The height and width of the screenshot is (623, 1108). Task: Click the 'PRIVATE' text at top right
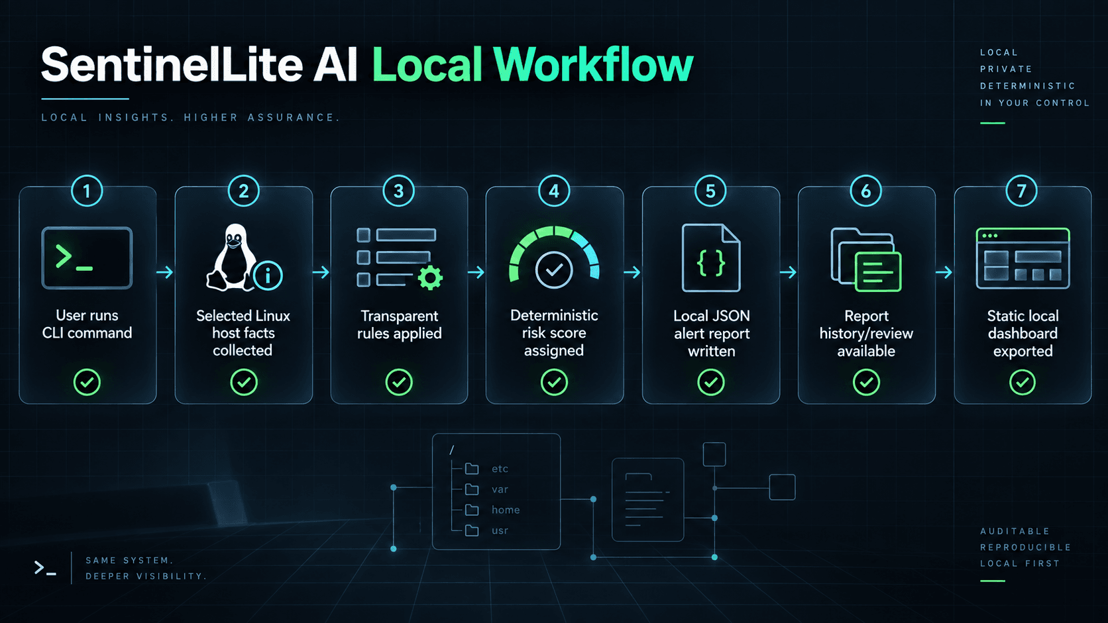(1007, 69)
